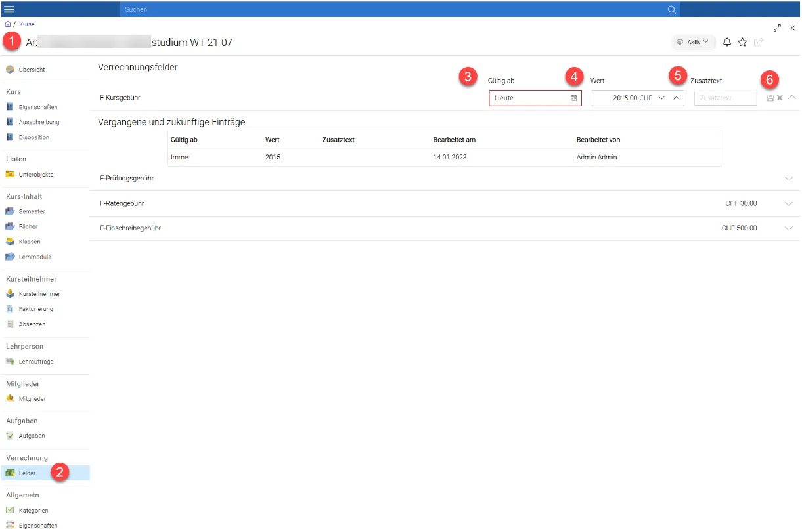
Task: Mark course as favorite with star
Action: point(742,42)
